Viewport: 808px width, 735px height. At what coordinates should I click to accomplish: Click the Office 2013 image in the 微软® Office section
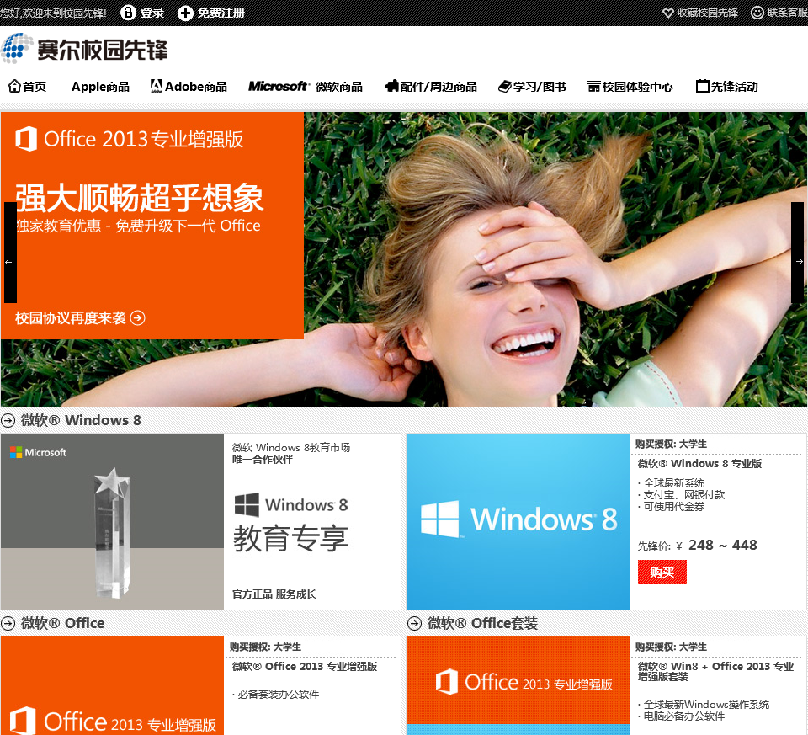[x=112, y=685]
